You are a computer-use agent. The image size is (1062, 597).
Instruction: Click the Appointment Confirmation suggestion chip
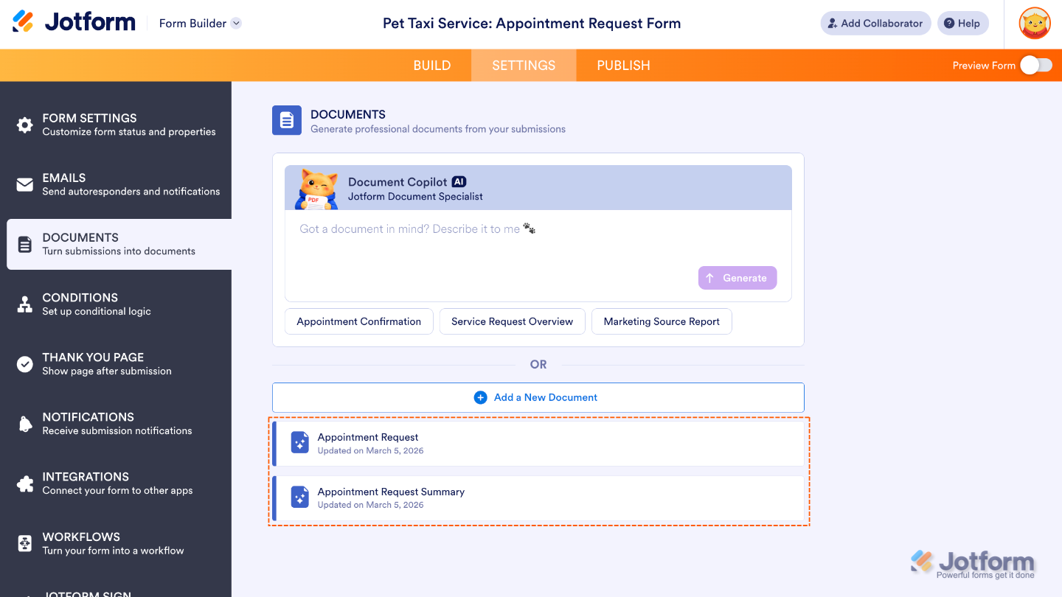[358, 321]
